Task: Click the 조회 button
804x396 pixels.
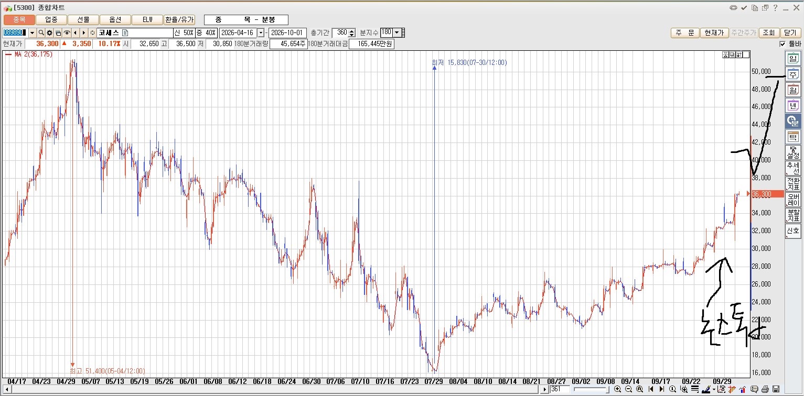Action: click(768, 32)
